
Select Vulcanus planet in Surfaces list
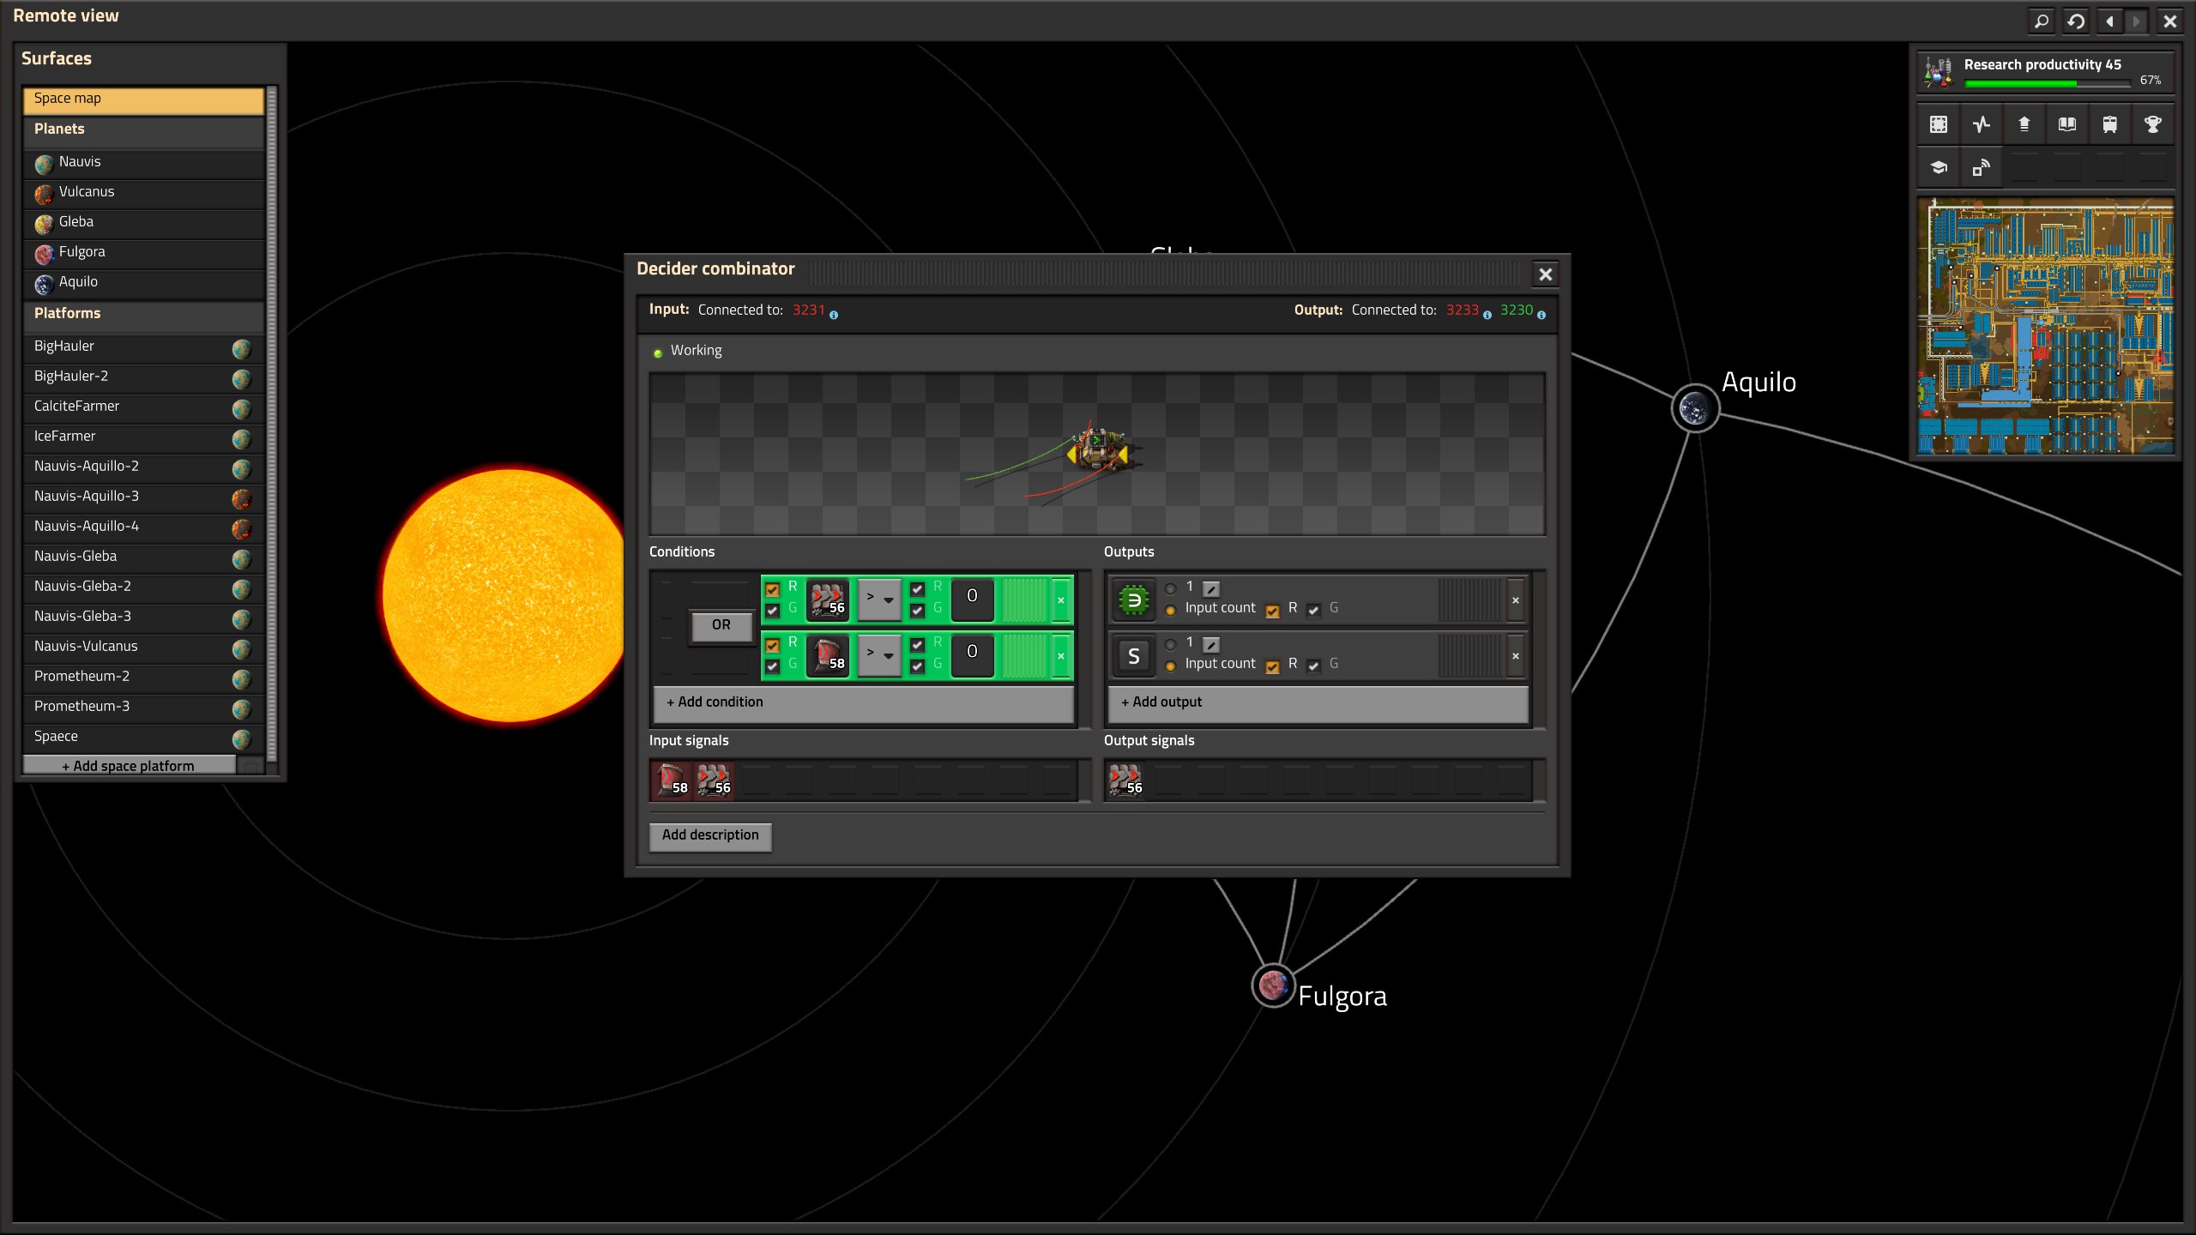[143, 192]
